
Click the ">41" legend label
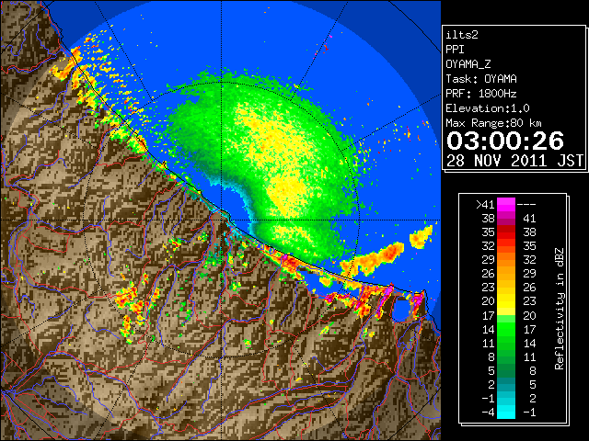(x=485, y=205)
